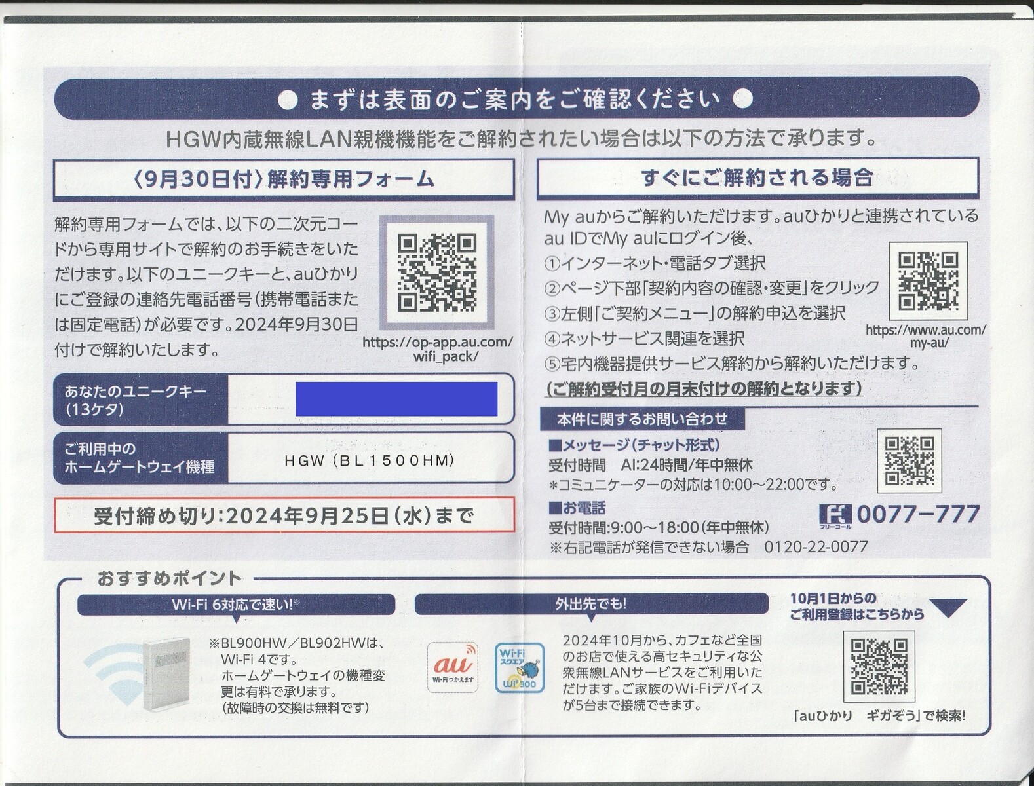Click step ①インターネット・電話タブ選択
This screenshot has width=1034, height=786.
point(655,263)
